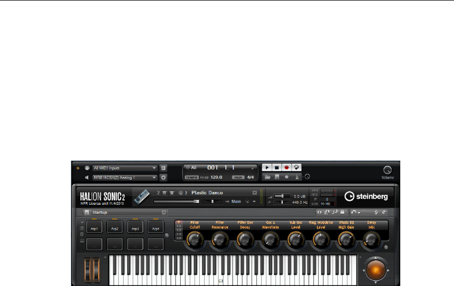Click the Startup preset save icon
This screenshot has width=454, height=286.
(x=86, y=212)
